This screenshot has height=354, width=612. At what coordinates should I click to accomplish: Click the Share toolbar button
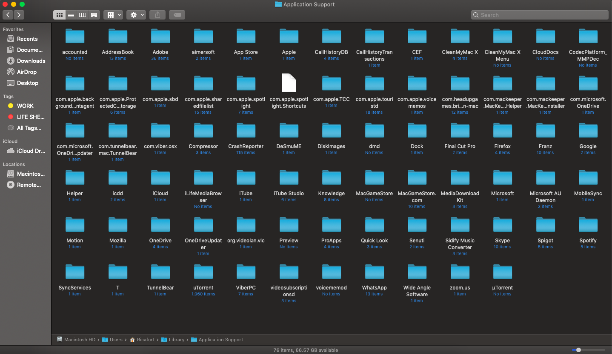pos(157,15)
